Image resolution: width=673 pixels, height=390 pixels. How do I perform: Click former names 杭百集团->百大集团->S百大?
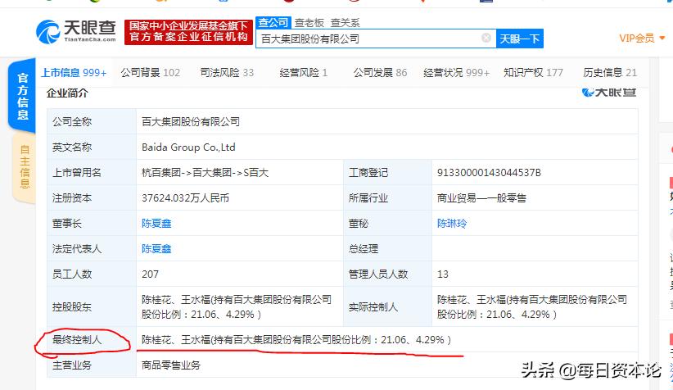tap(206, 173)
